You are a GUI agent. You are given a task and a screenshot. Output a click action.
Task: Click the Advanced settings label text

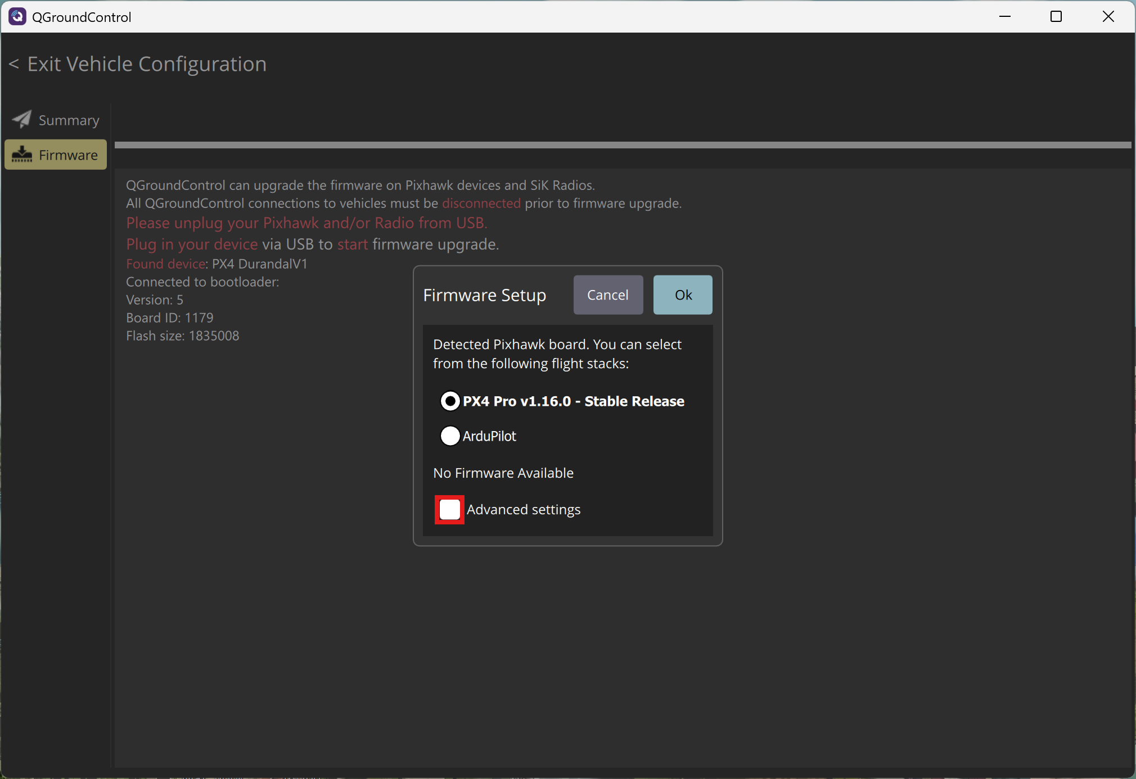click(523, 510)
